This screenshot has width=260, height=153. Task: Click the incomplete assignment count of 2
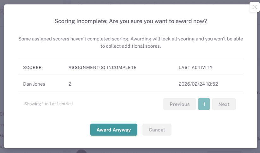coord(70,84)
